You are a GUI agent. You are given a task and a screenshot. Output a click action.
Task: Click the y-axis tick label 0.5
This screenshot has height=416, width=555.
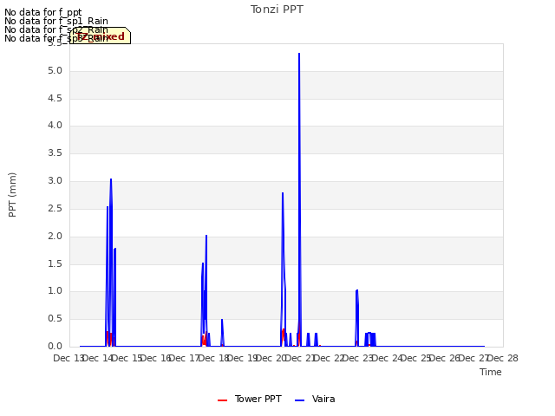tap(55, 319)
